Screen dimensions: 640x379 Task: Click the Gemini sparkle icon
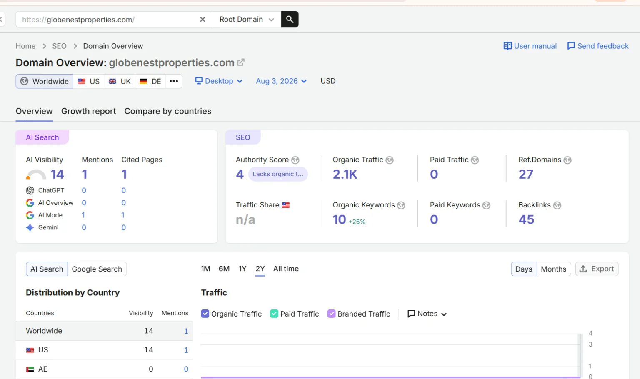(30, 227)
